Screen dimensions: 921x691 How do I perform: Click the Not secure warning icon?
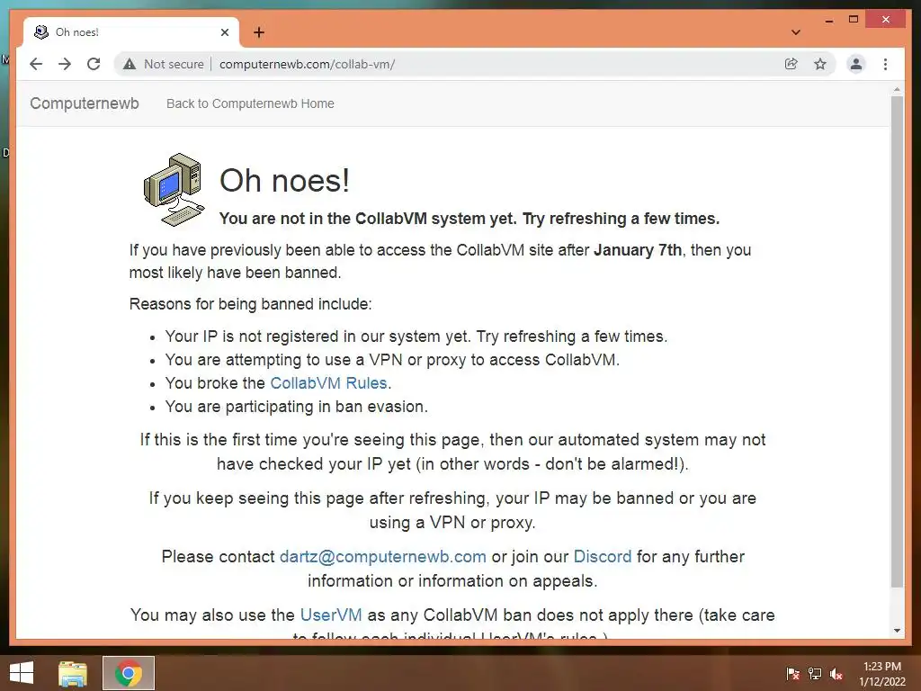(130, 64)
